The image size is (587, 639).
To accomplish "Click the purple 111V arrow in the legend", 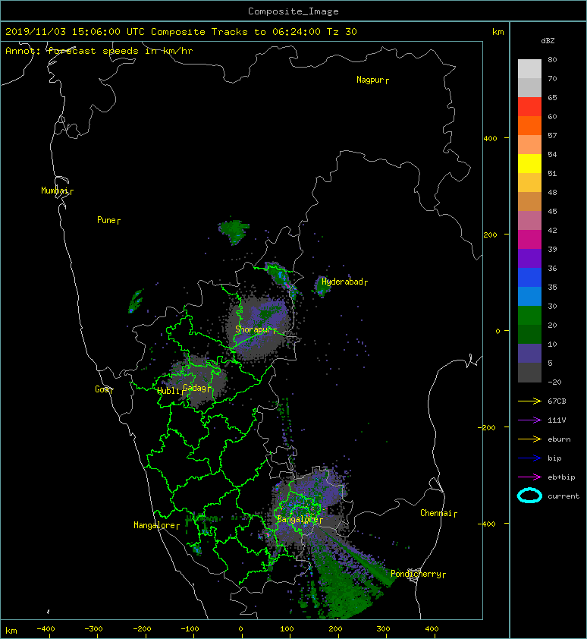I will click(529, 420).
